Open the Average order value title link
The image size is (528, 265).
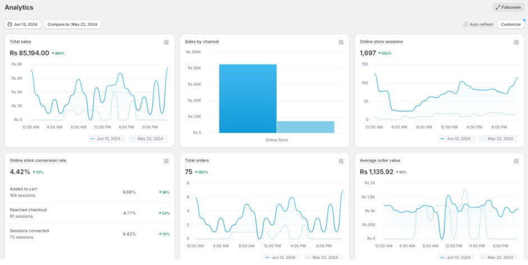click(x=380, y=161)
